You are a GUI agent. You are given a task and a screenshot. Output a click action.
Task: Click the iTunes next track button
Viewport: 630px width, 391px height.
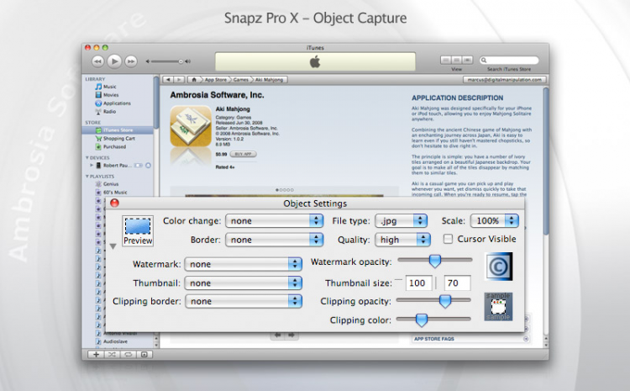(131, 61)
